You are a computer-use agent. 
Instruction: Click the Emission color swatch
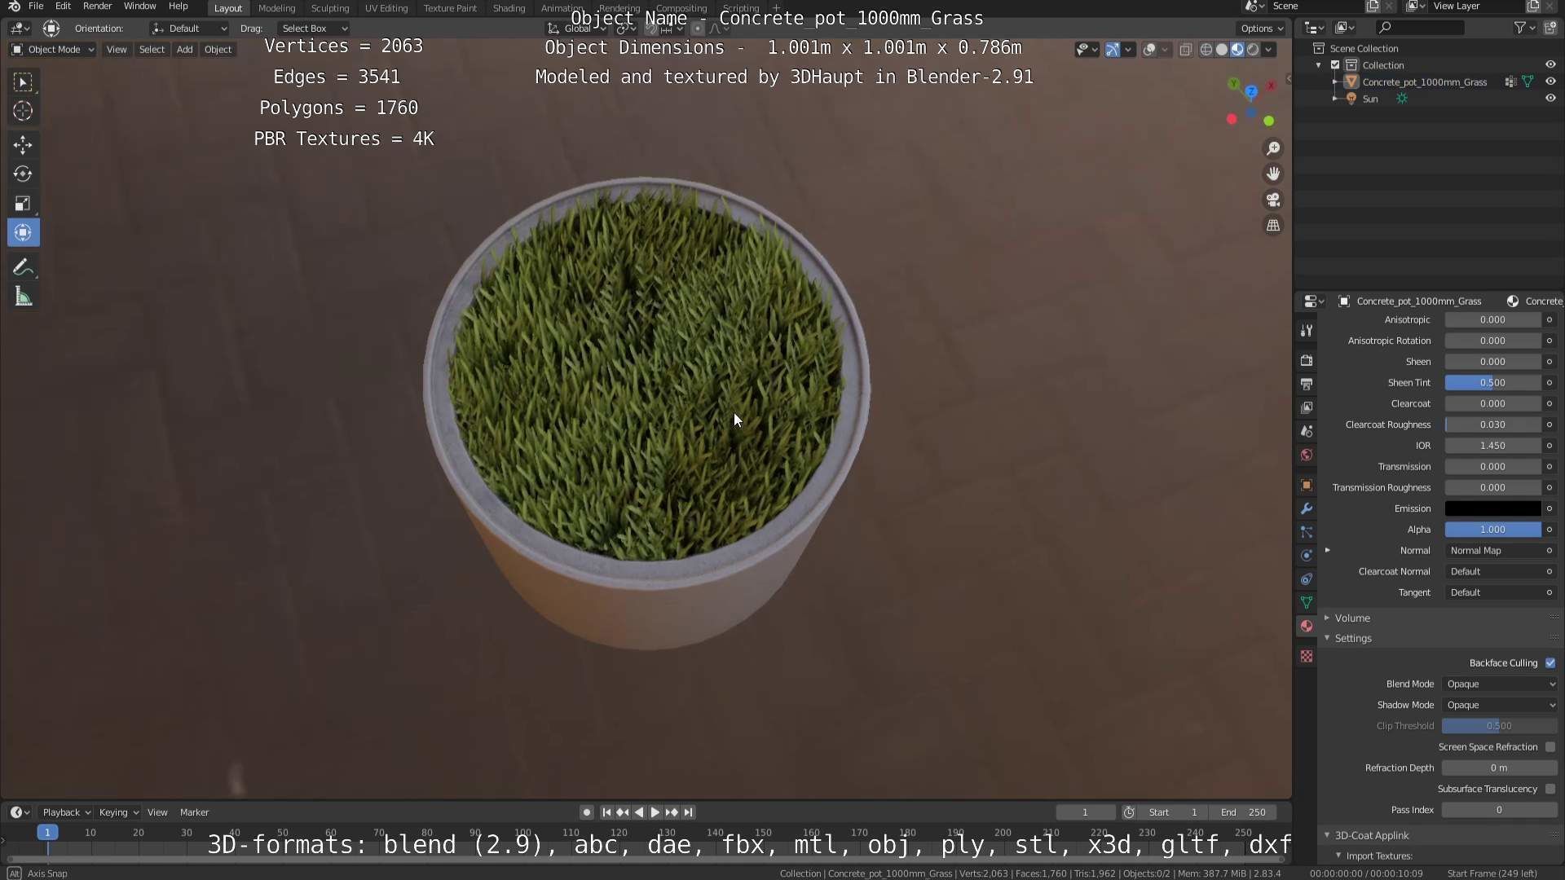[1492, 508]
